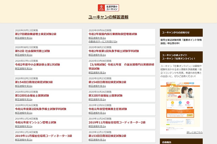Click 詳しくはこちら link in sidebar

(195, 132)
